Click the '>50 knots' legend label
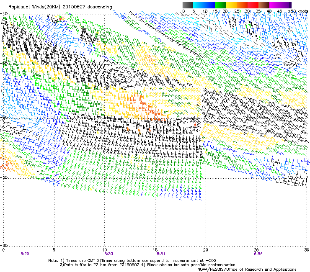This screenshot has height=272, width=310. 298,11
